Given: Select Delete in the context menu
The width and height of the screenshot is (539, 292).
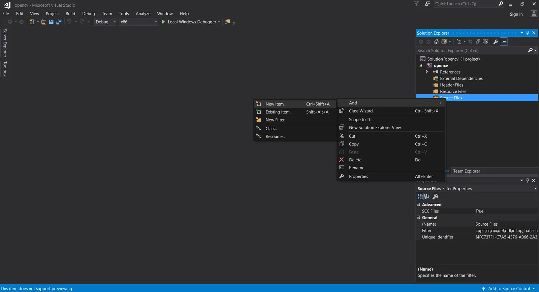Looking at the screenshot, I should (x=391, y=160).
